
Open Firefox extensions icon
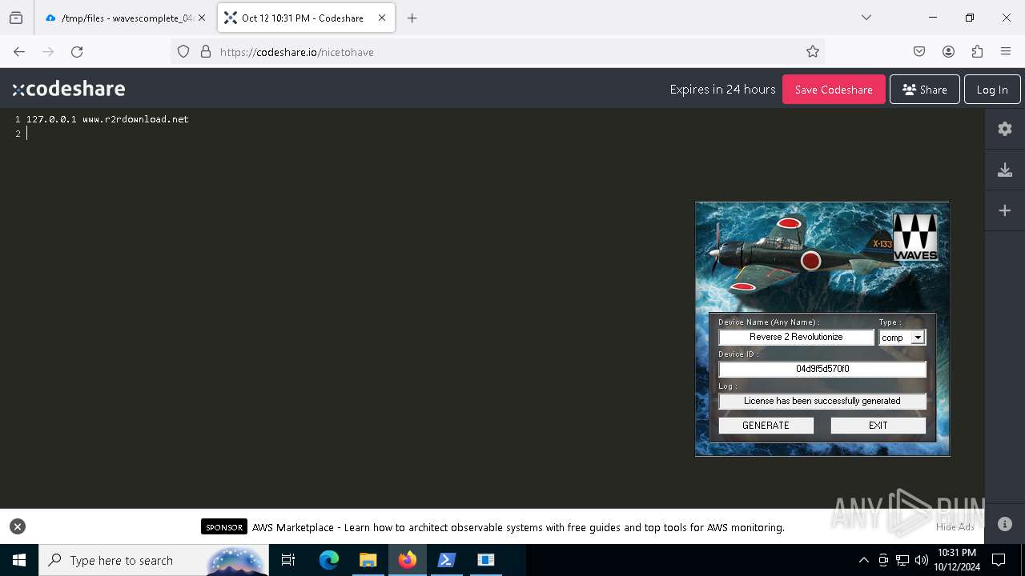click(977, 52)
